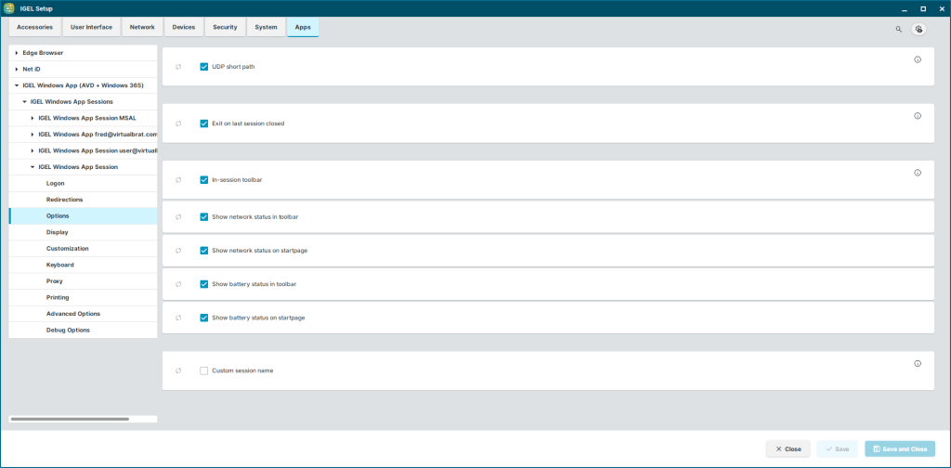Switch to the Security tab
Screen dimensions: 951x468
coord(225,27)
